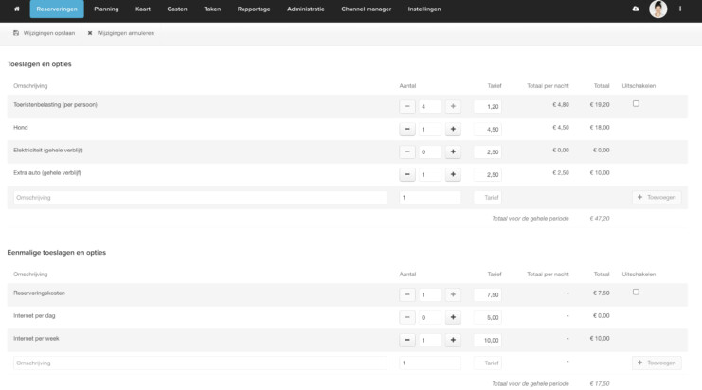Increase Elektriciteit quantity with plus button
Viewport: 702px width, 390px height.
click(x=453, y=151)
